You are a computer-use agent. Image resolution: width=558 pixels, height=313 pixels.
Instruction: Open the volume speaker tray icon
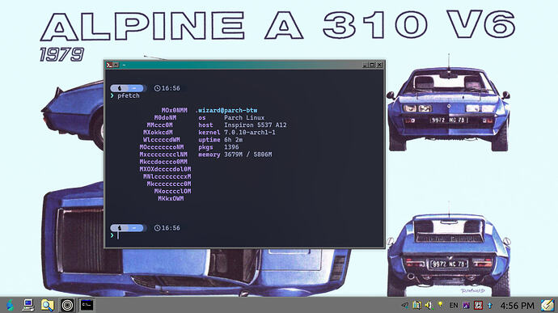tap(429, 306)
